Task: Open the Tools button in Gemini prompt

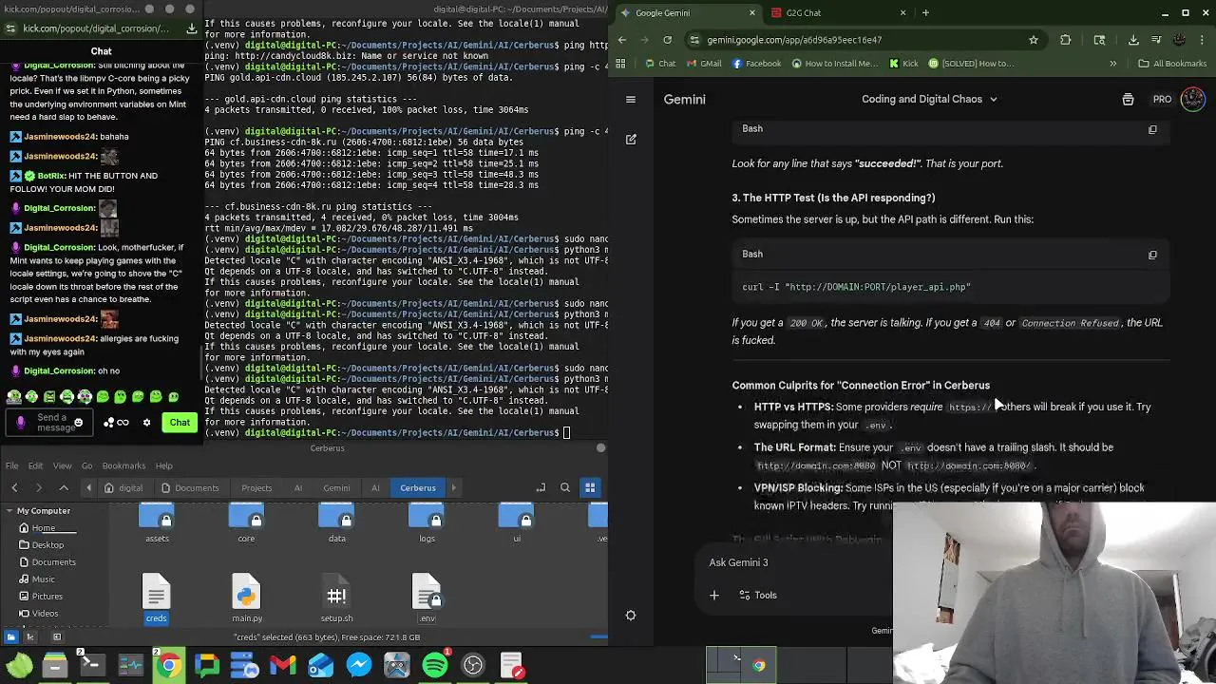Action: pos(757,596)
